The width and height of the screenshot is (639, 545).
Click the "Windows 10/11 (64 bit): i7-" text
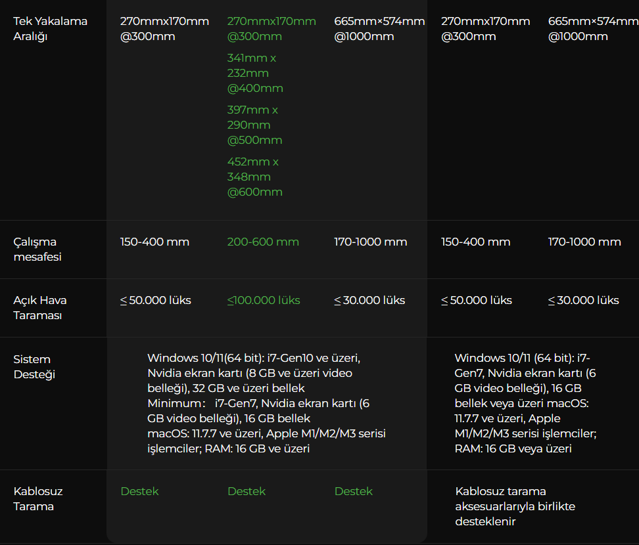click(523, 358)
